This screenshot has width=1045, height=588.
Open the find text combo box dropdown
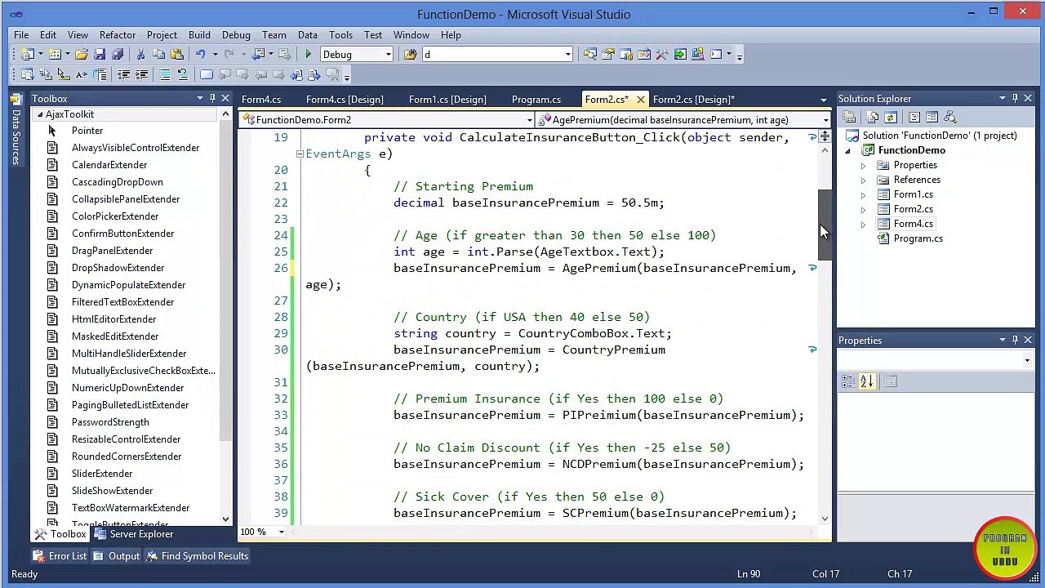(567, 54)
